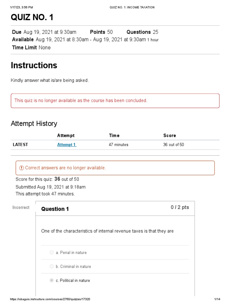The image size is (230, 307).
Task: Click the Score column header
Action: 170,136
